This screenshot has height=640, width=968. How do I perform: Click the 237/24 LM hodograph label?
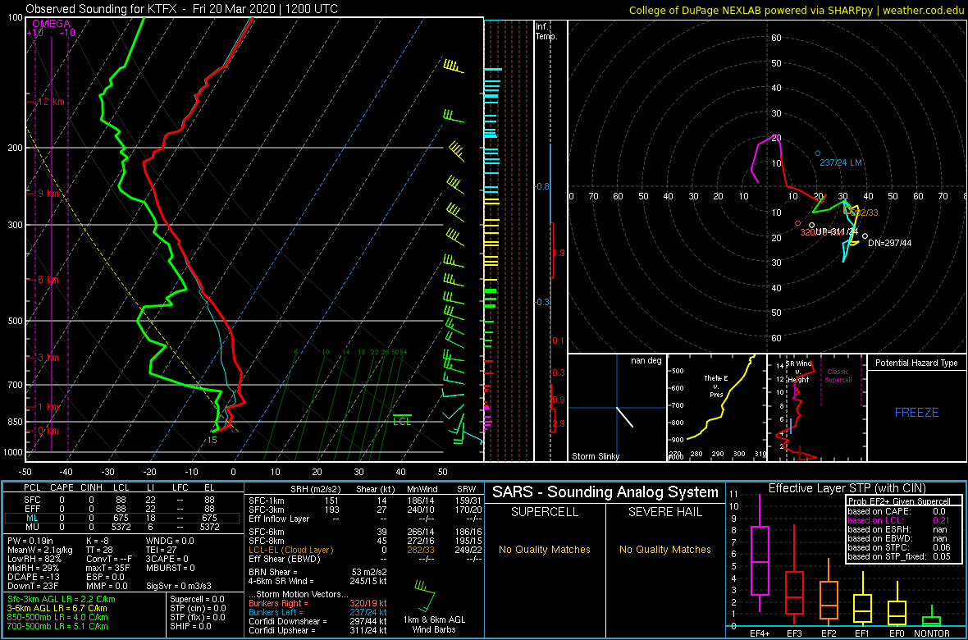point(841,162)
